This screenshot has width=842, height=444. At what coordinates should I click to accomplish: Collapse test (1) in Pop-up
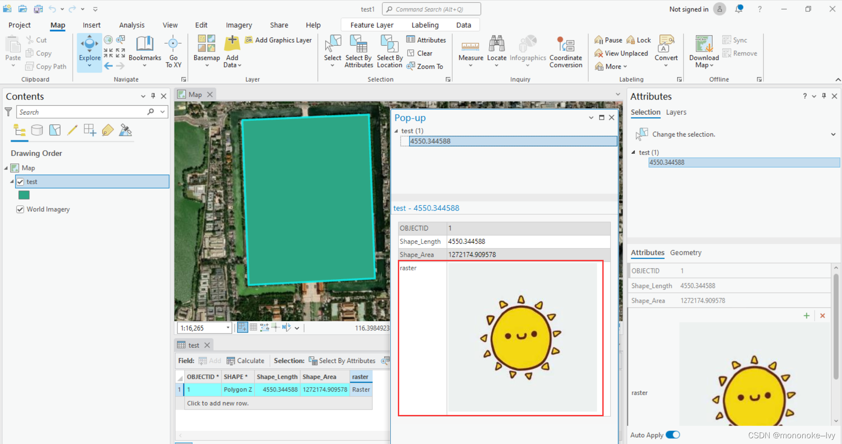[396, 131]
